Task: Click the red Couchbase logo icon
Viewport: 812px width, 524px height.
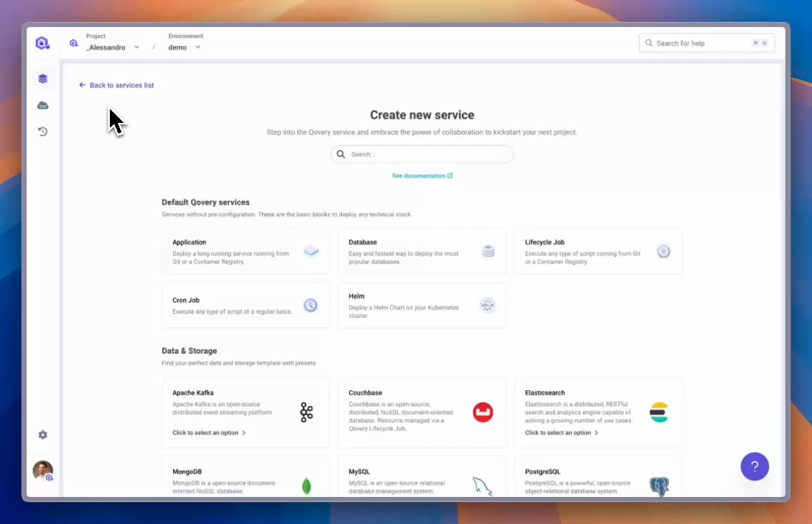Action: [x=482, y=412]
